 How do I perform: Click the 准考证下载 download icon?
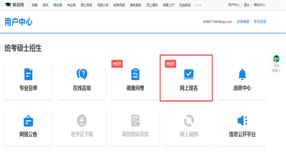82,121
